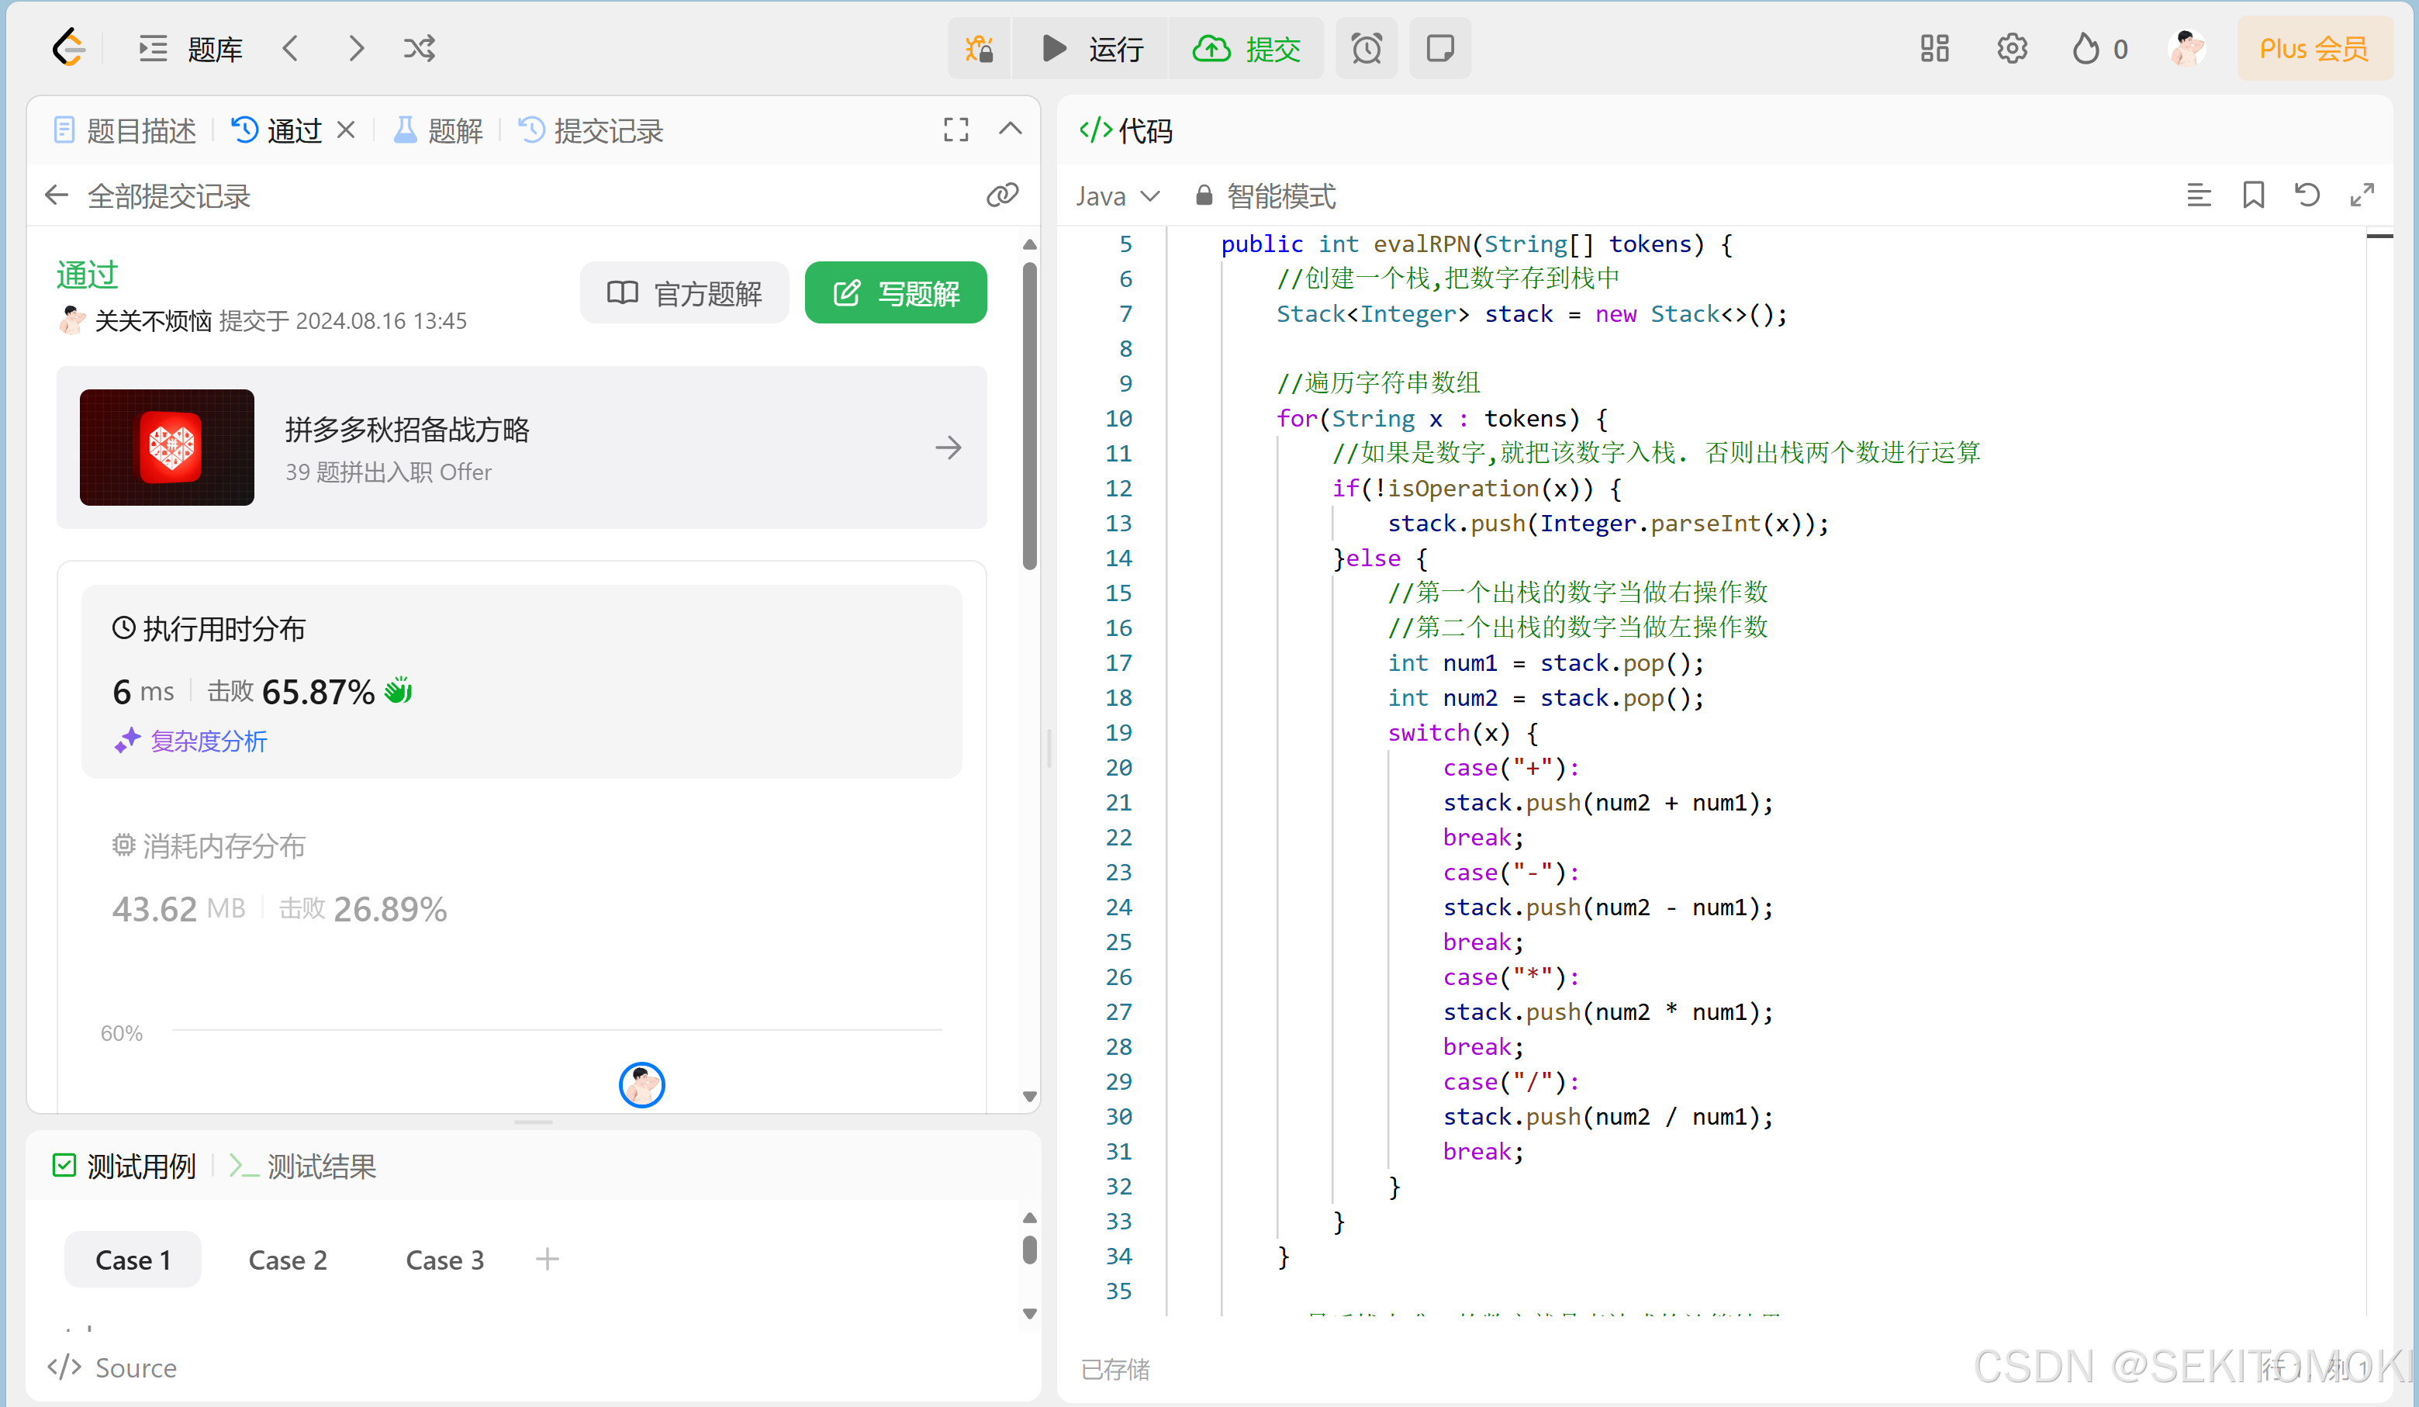Collapse the left panel with chevron
The image size is (2419, 1407).
[x=1010, y=130]
